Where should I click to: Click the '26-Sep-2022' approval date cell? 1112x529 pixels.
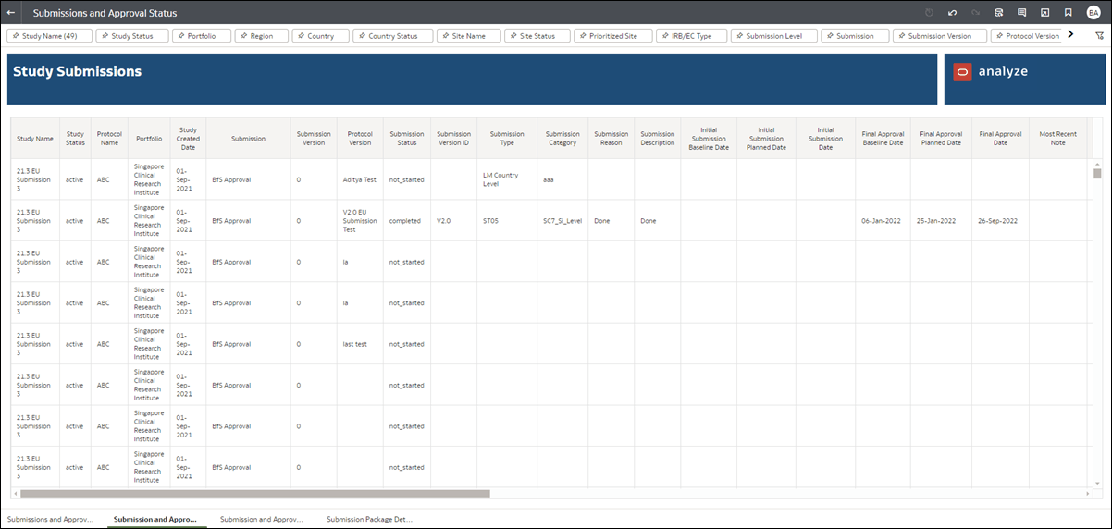pyautogui.click(x=1000, y=221)
